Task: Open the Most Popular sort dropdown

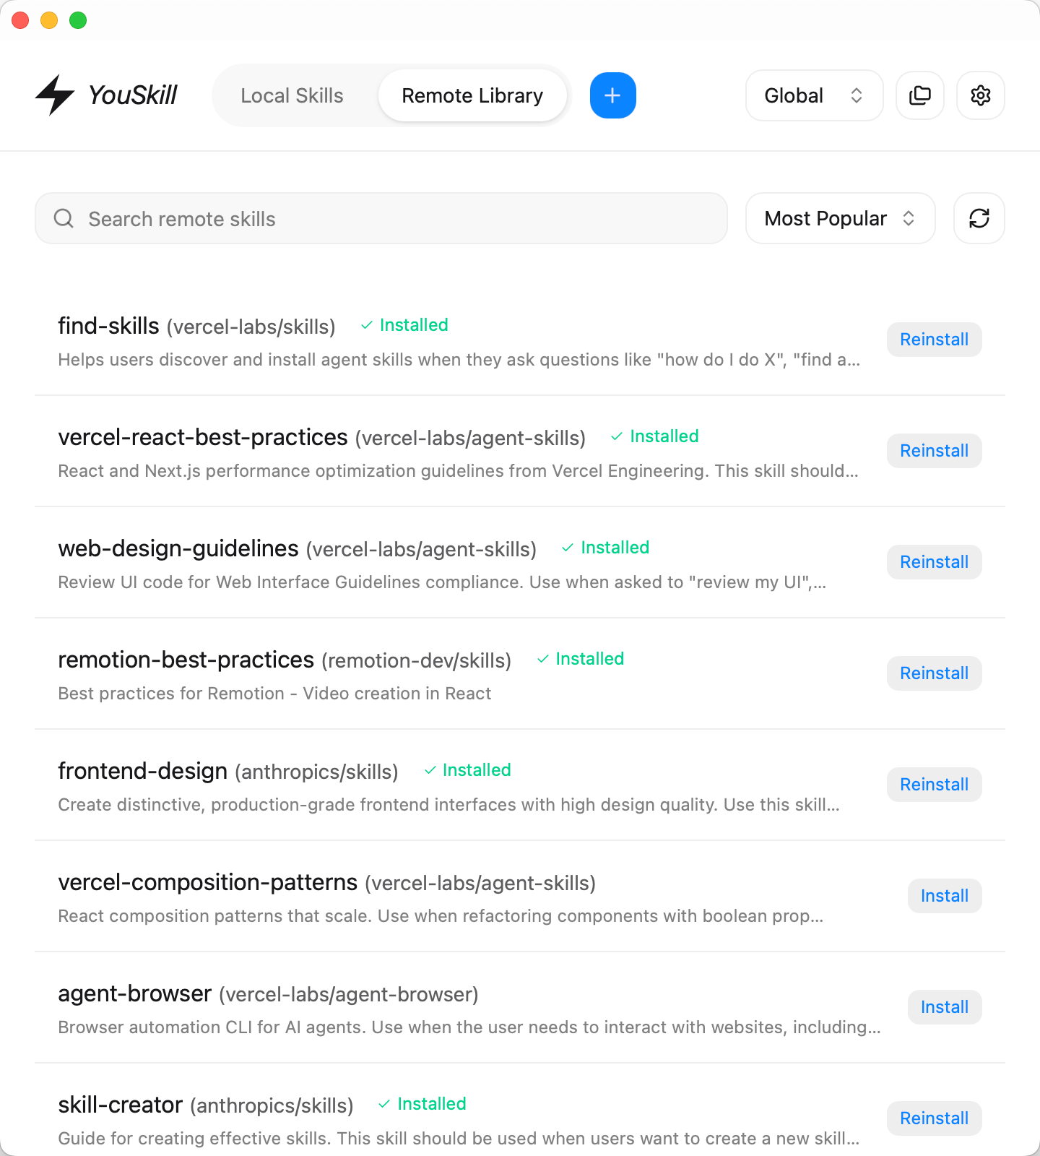Action: 840,218
